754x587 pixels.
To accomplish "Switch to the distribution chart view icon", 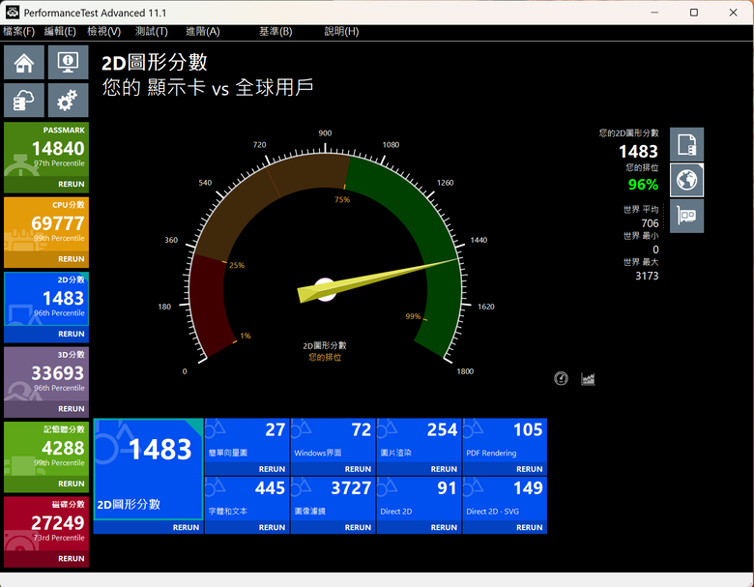I will pyautogui.click(x=588, y=379).
